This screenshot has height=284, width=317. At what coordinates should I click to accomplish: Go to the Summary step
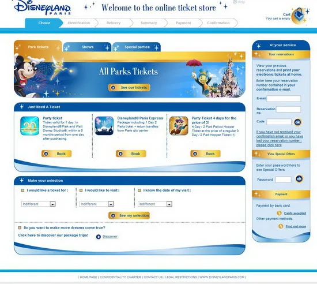point(149,23)
